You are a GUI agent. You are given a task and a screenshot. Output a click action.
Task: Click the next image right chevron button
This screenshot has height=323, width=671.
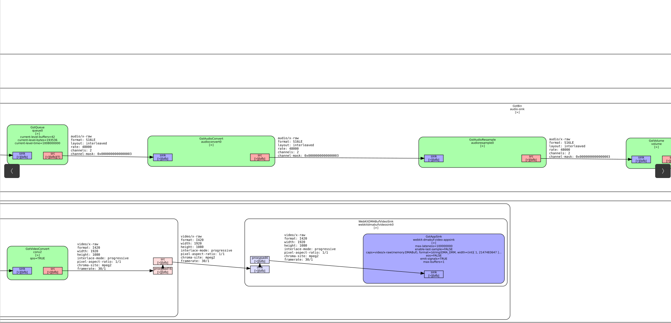click(663, 171)
